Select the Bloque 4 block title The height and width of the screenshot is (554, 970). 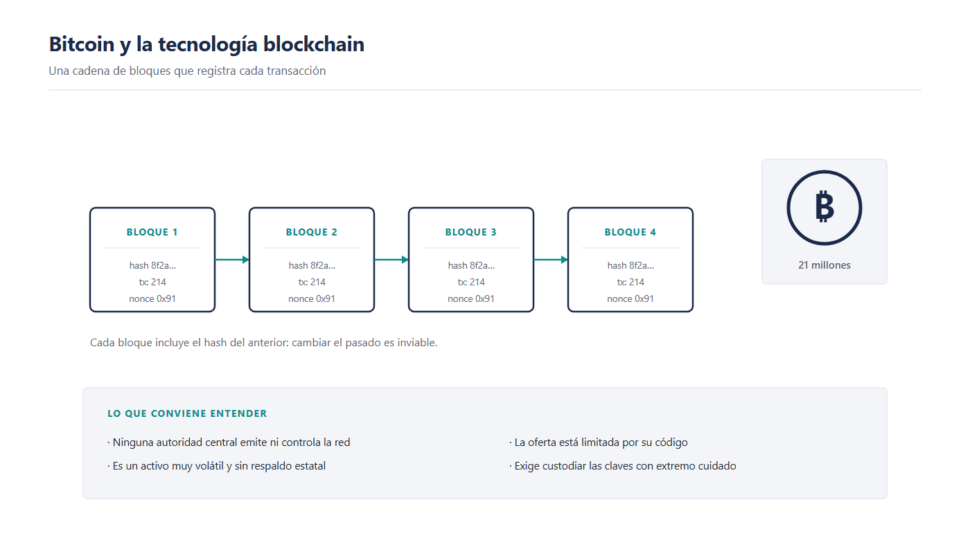pyautogui.click(x=630, y=232)
